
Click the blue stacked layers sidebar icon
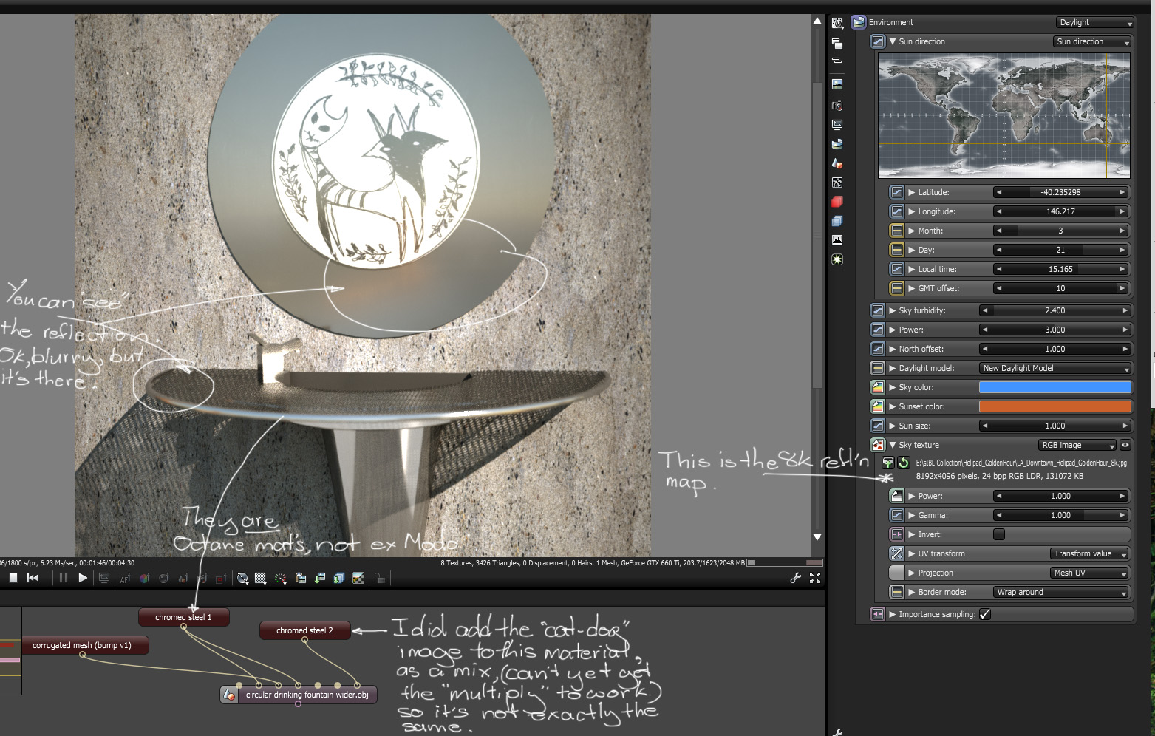pyautogui.click(x=837, y=221)
